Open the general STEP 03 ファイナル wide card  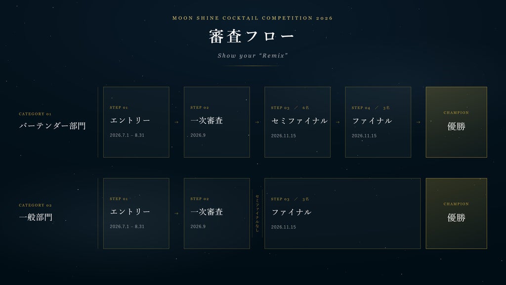tap(342, 213)
